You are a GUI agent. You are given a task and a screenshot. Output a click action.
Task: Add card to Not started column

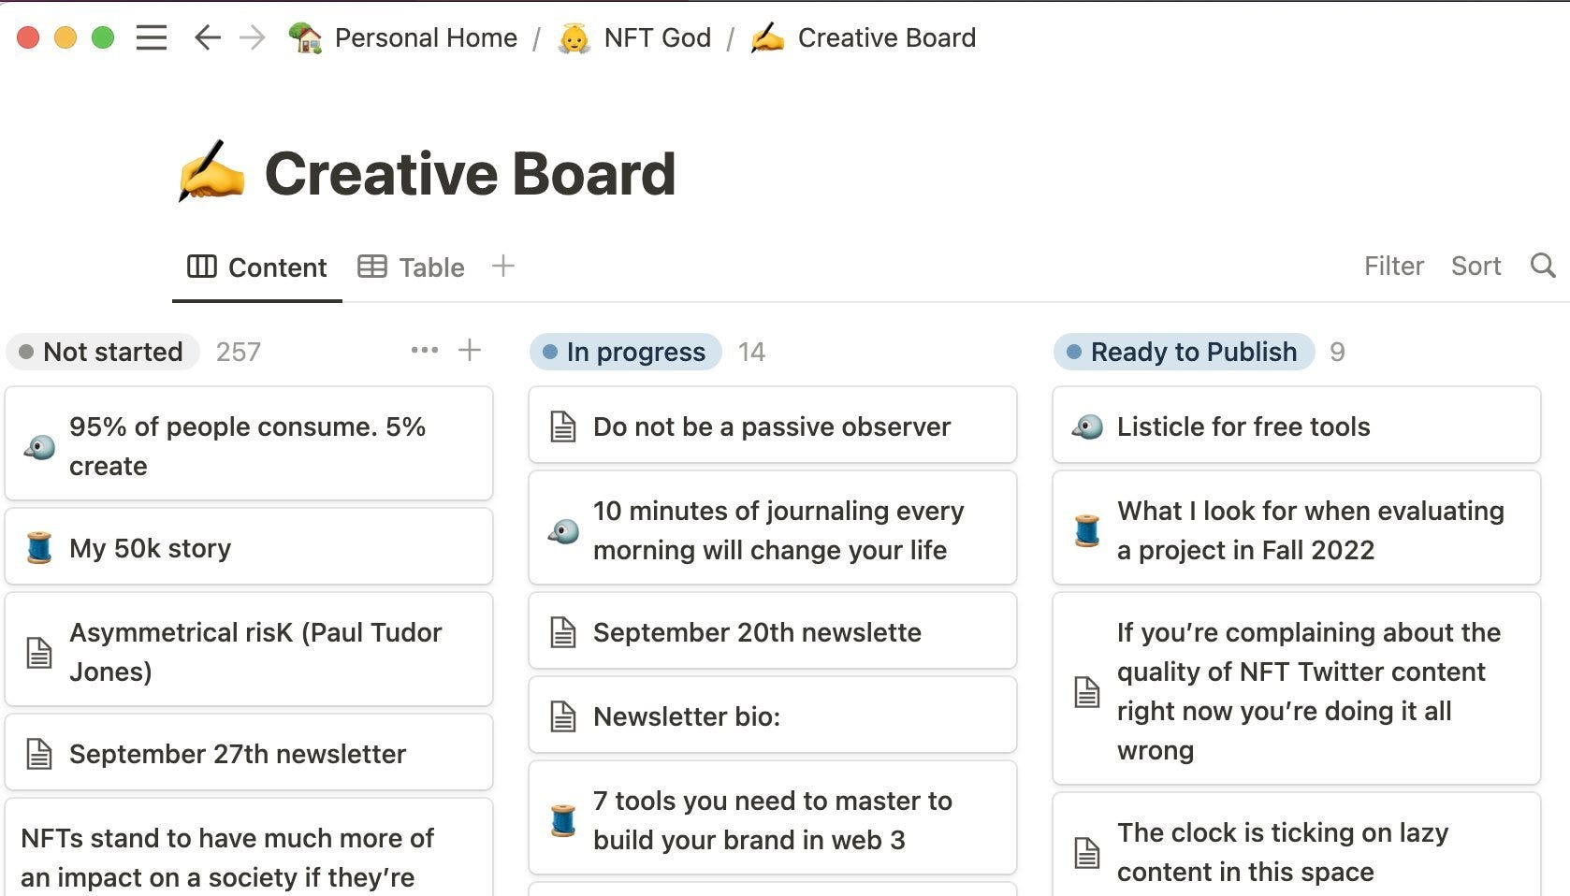(470, 351)
